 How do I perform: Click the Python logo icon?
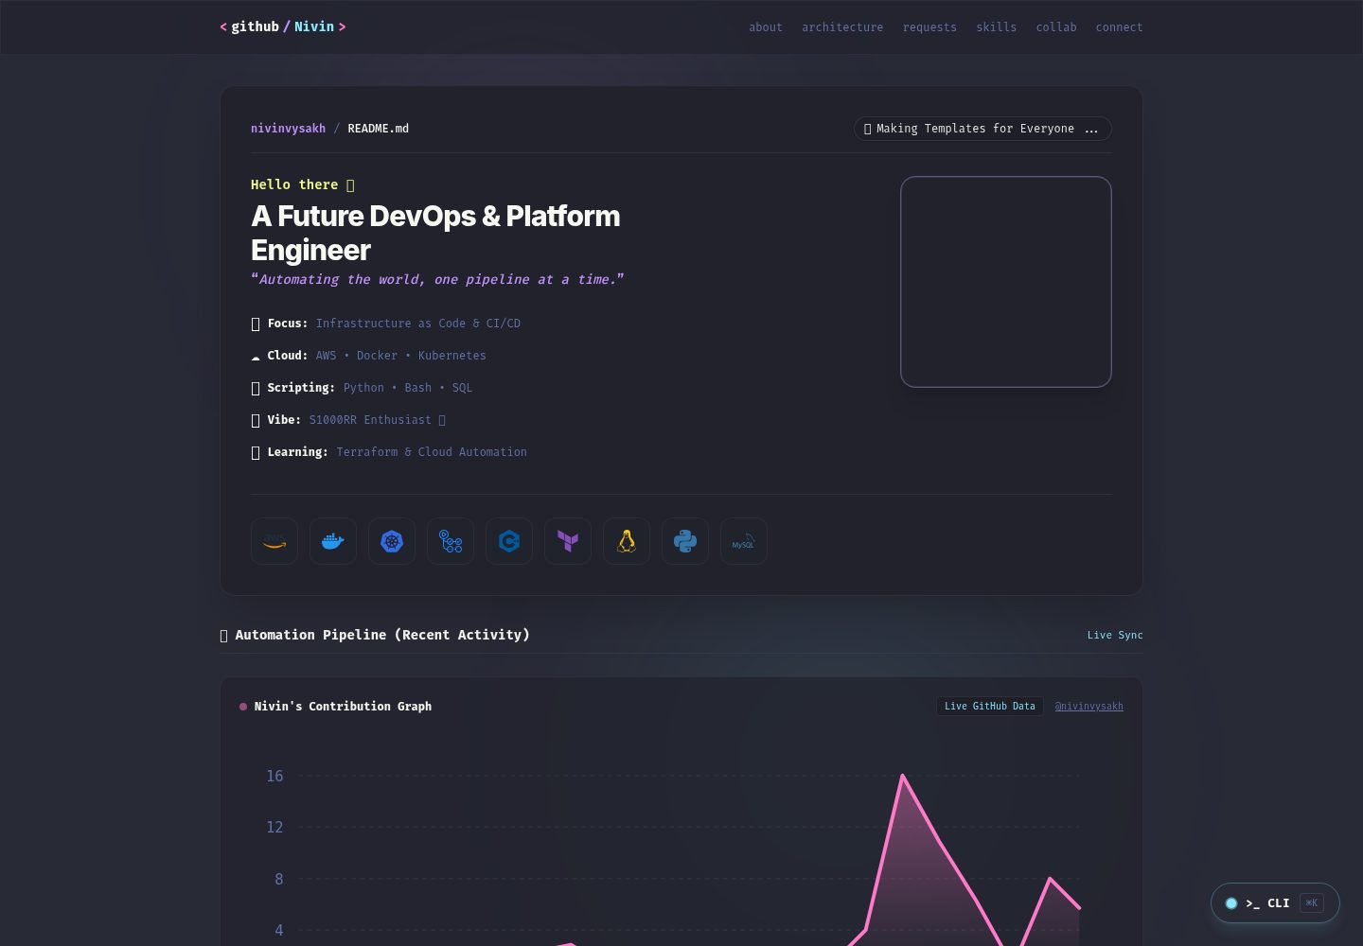[685, 541]
